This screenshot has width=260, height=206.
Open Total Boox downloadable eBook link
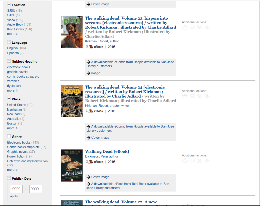[x=128, y=186]
